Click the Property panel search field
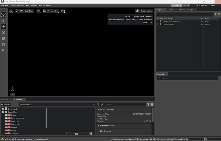Image resolution: width=221 pixels, height=141 pixels. pyautogui.click(x=187, y=78)
